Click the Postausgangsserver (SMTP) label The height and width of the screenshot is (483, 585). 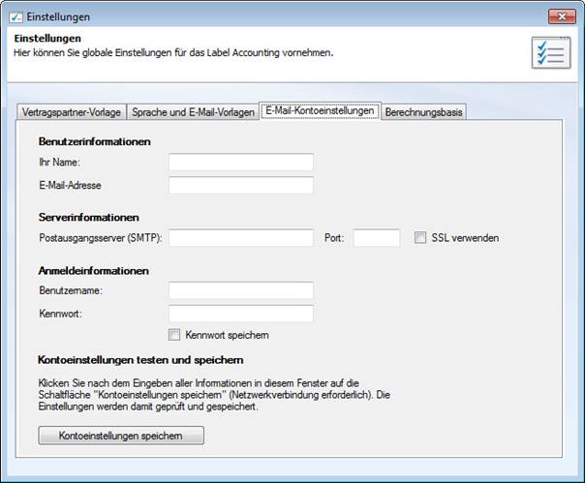(x=101, y=238)
